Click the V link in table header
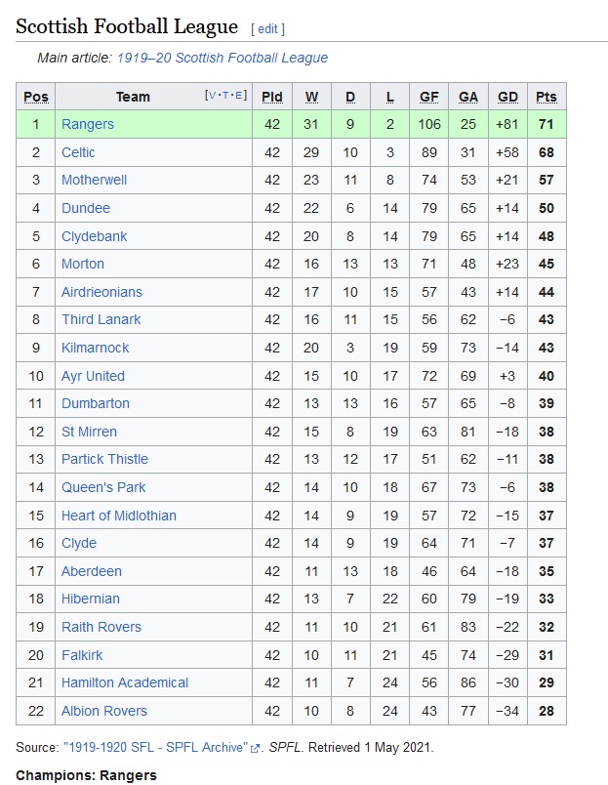Viewport: 608px width, 785px height. pos(212,95)
